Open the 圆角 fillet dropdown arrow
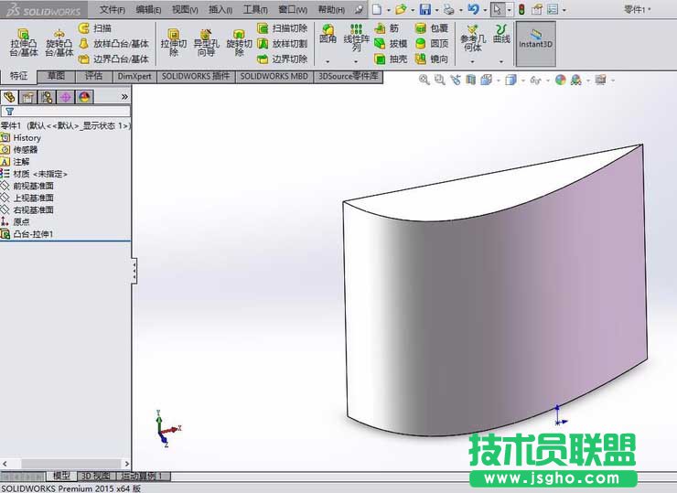The image size is (677, 493). point(328,61)
